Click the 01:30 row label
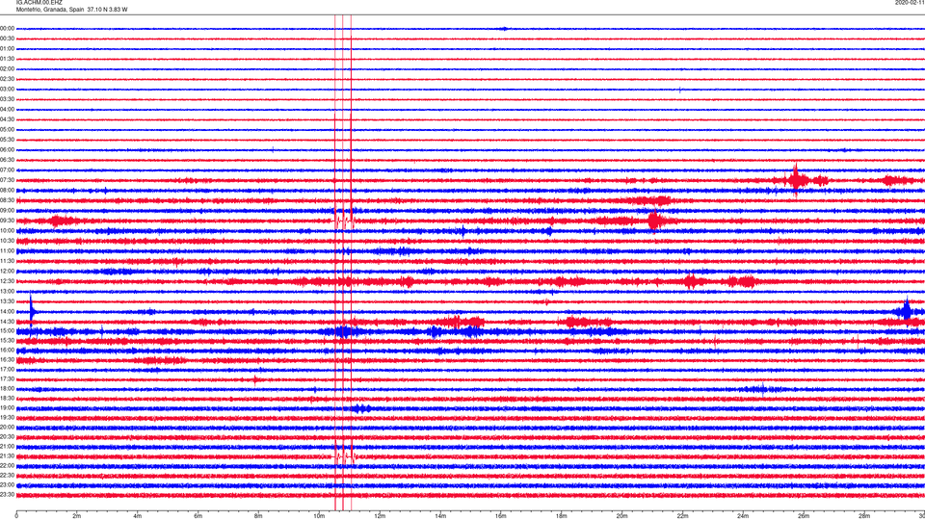This screenshot has height=520, width=925. pyautogui.click(x=8, y=59)
